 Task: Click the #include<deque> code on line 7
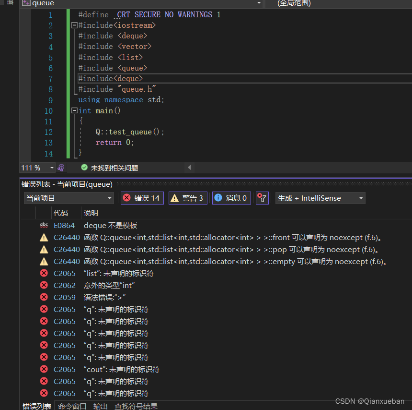[x=111, y=78]
